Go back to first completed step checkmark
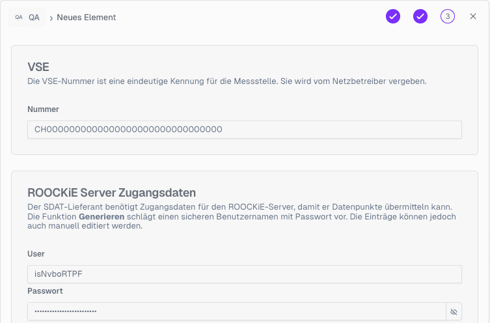This screenshot has height=323, width=490. (393, 16)
